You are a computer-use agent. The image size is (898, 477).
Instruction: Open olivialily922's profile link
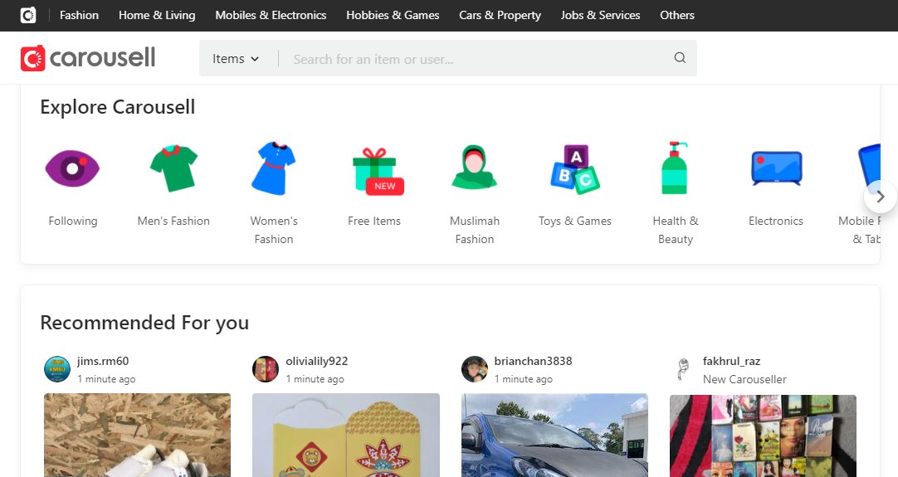click(316, 361)
